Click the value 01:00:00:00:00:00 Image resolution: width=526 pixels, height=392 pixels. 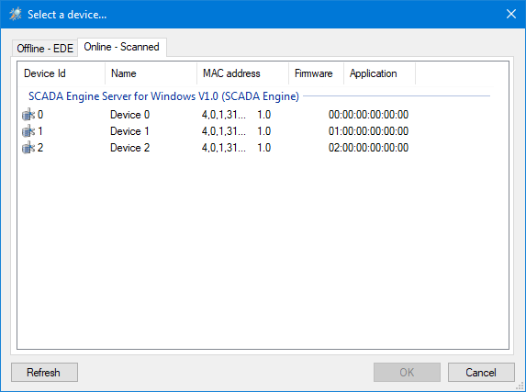pos(368,131)
